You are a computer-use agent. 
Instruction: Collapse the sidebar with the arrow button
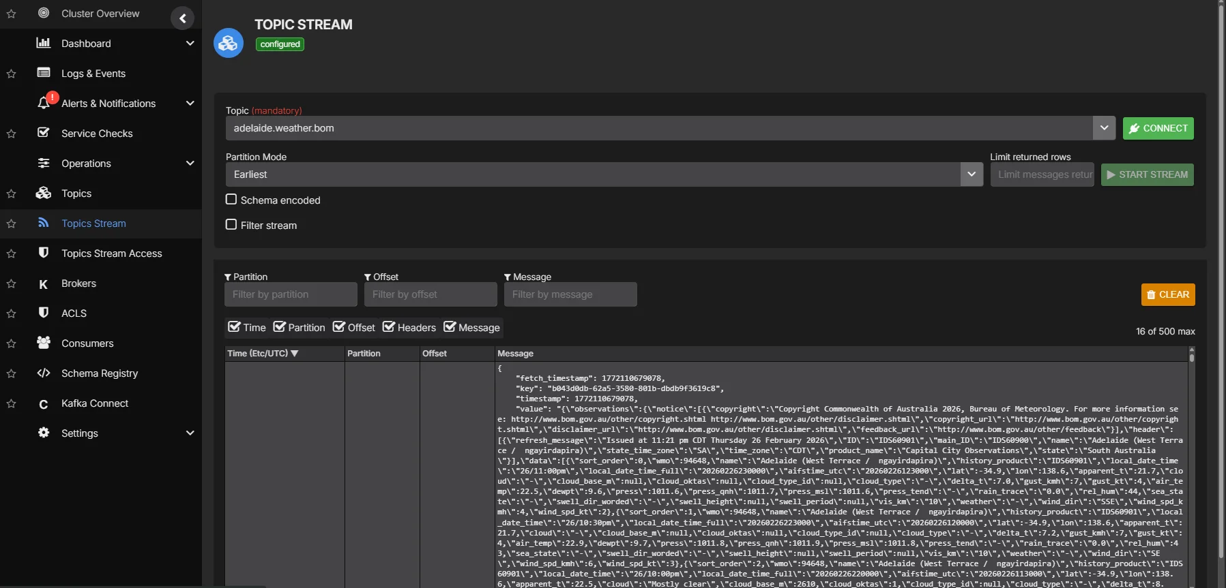point(182,18)
